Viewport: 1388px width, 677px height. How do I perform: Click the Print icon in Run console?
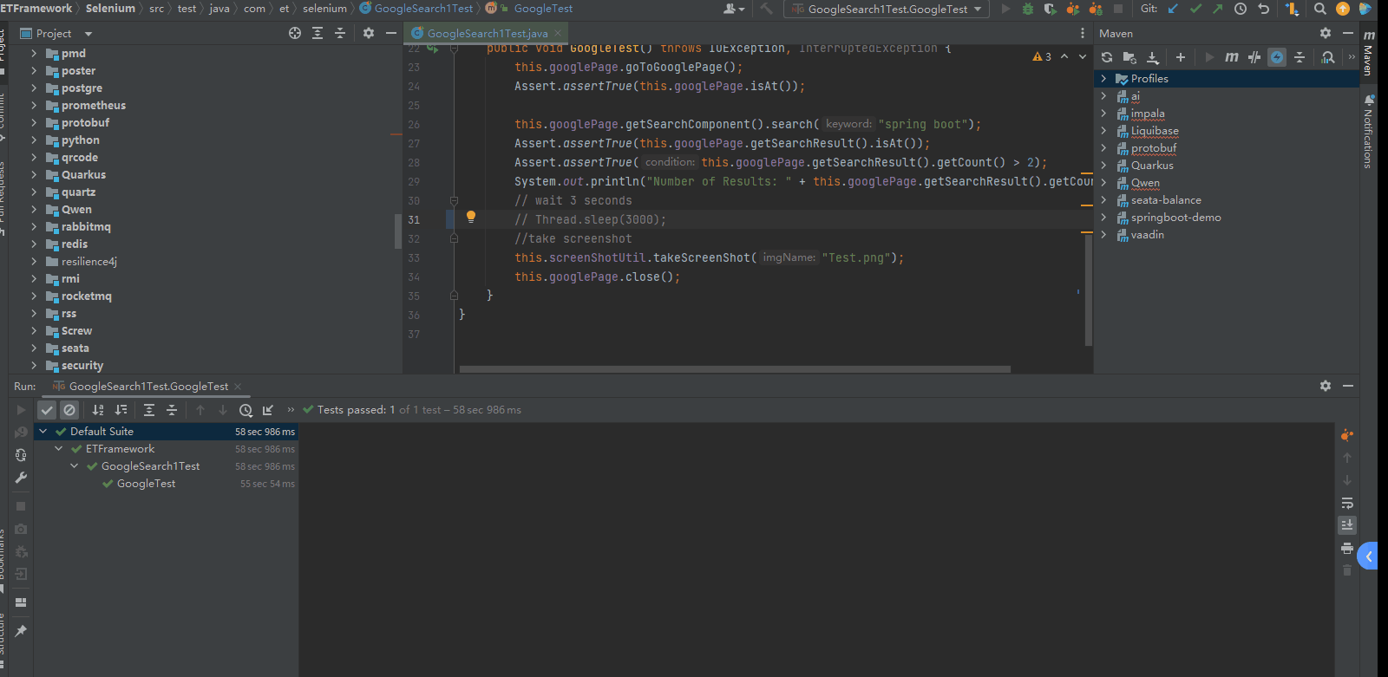click(x=1346, y=548)
